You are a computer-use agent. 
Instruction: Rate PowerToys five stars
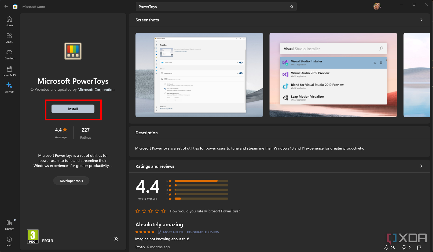click(x=163, y=211)
